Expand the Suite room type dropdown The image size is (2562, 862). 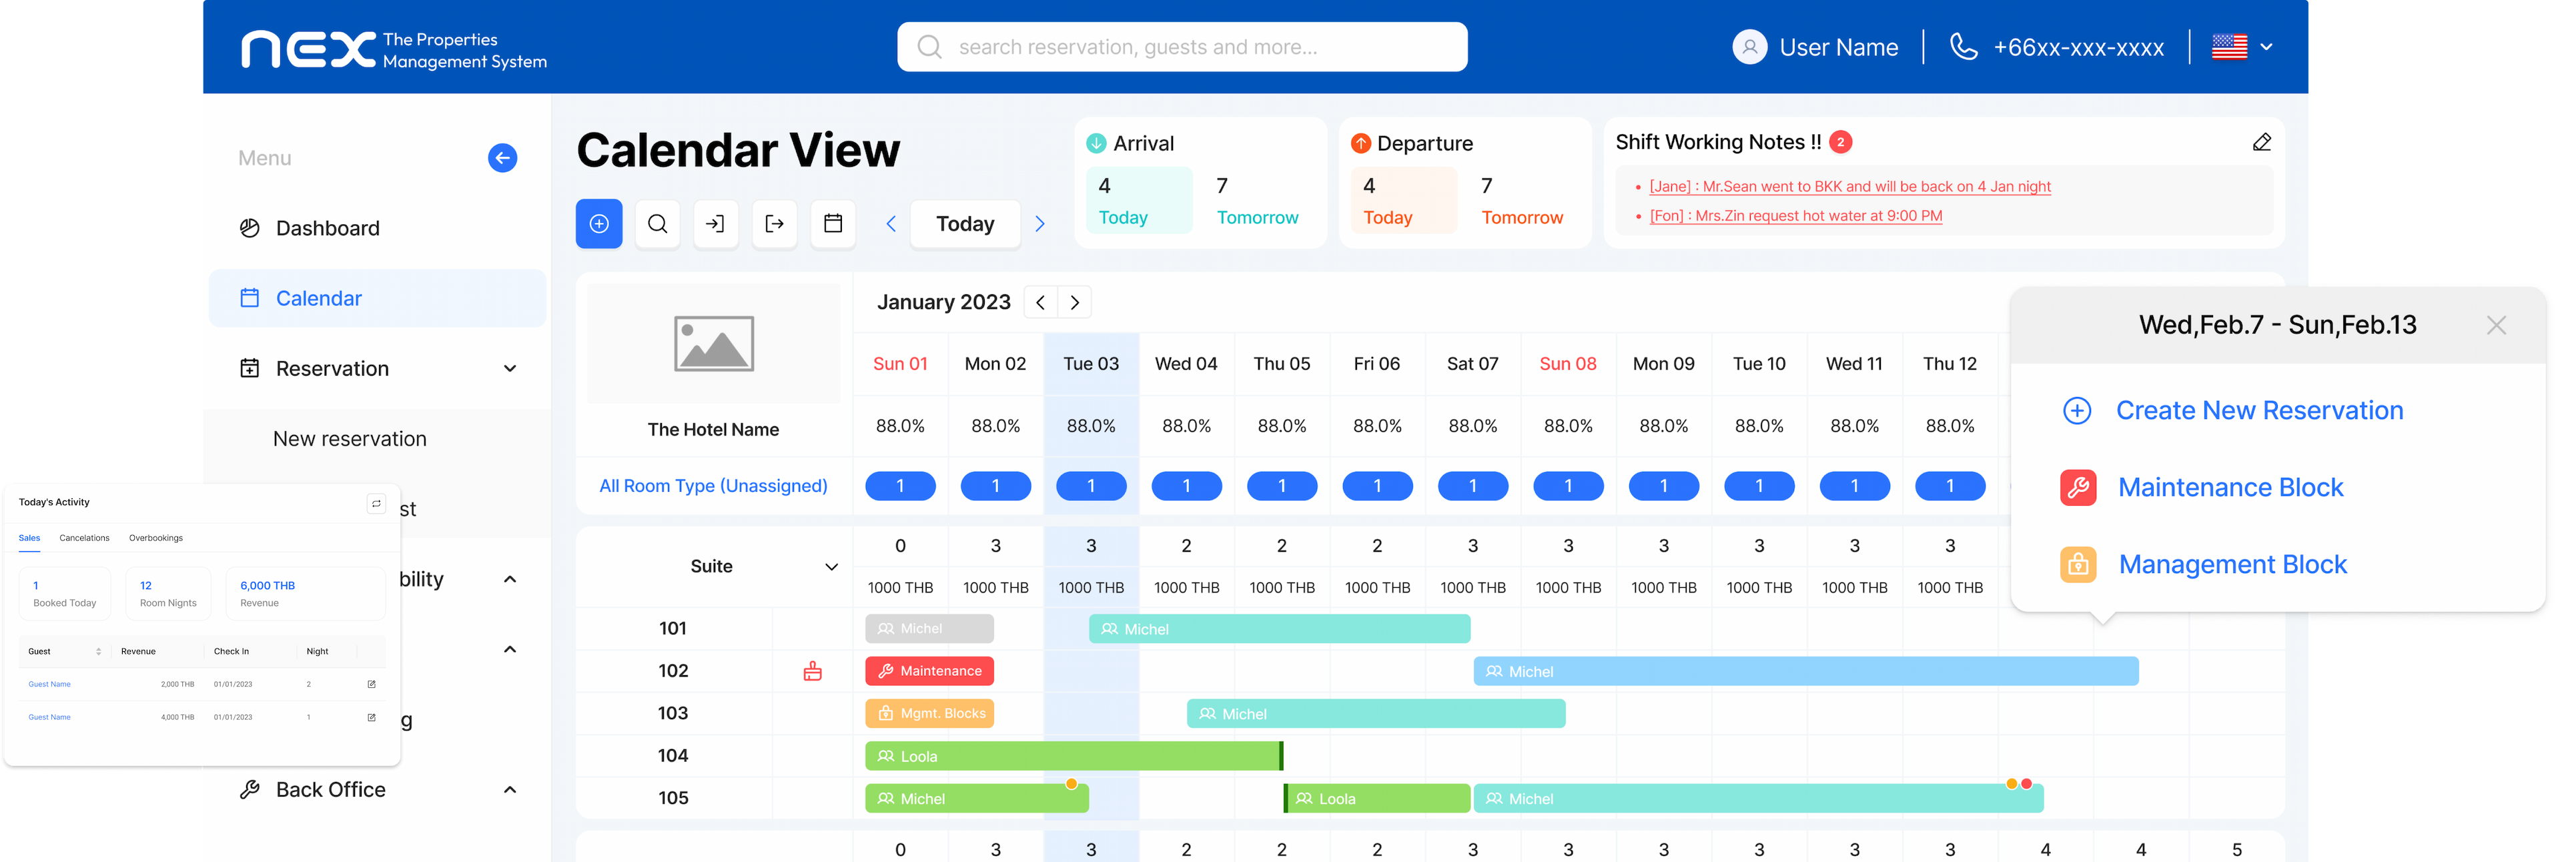point(831,566)
